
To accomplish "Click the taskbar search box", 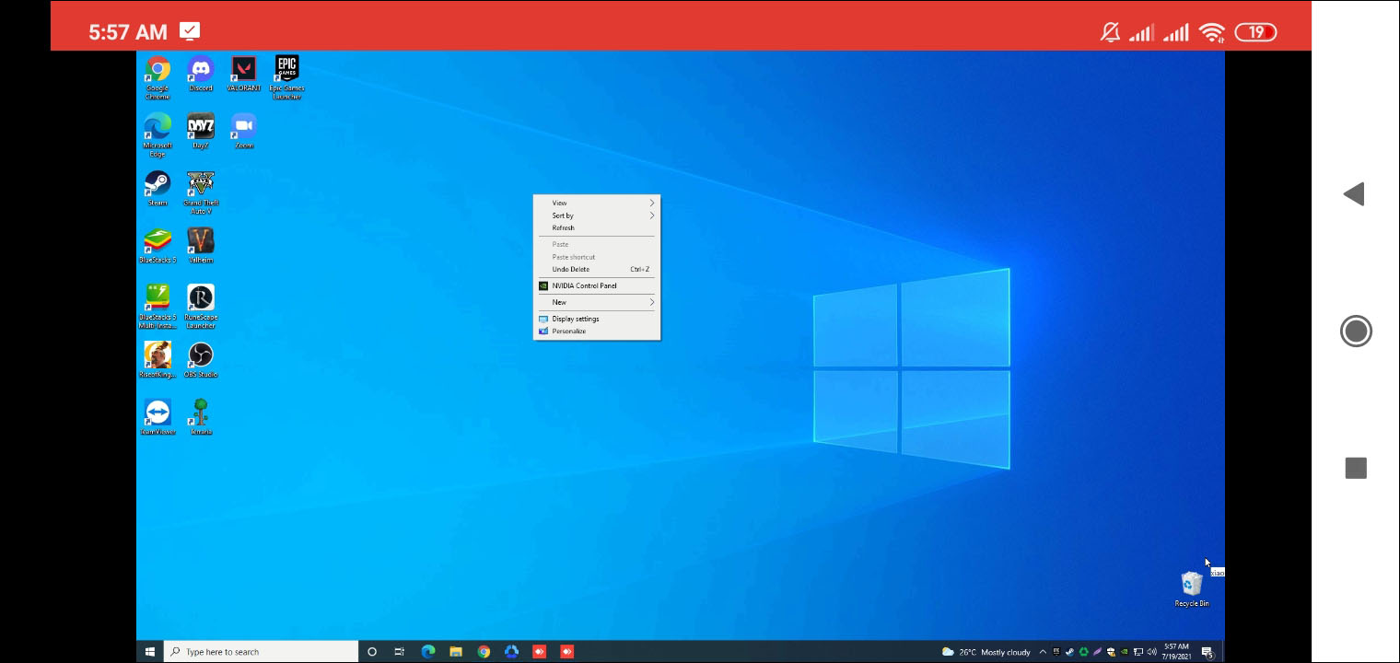I will 262,652.
